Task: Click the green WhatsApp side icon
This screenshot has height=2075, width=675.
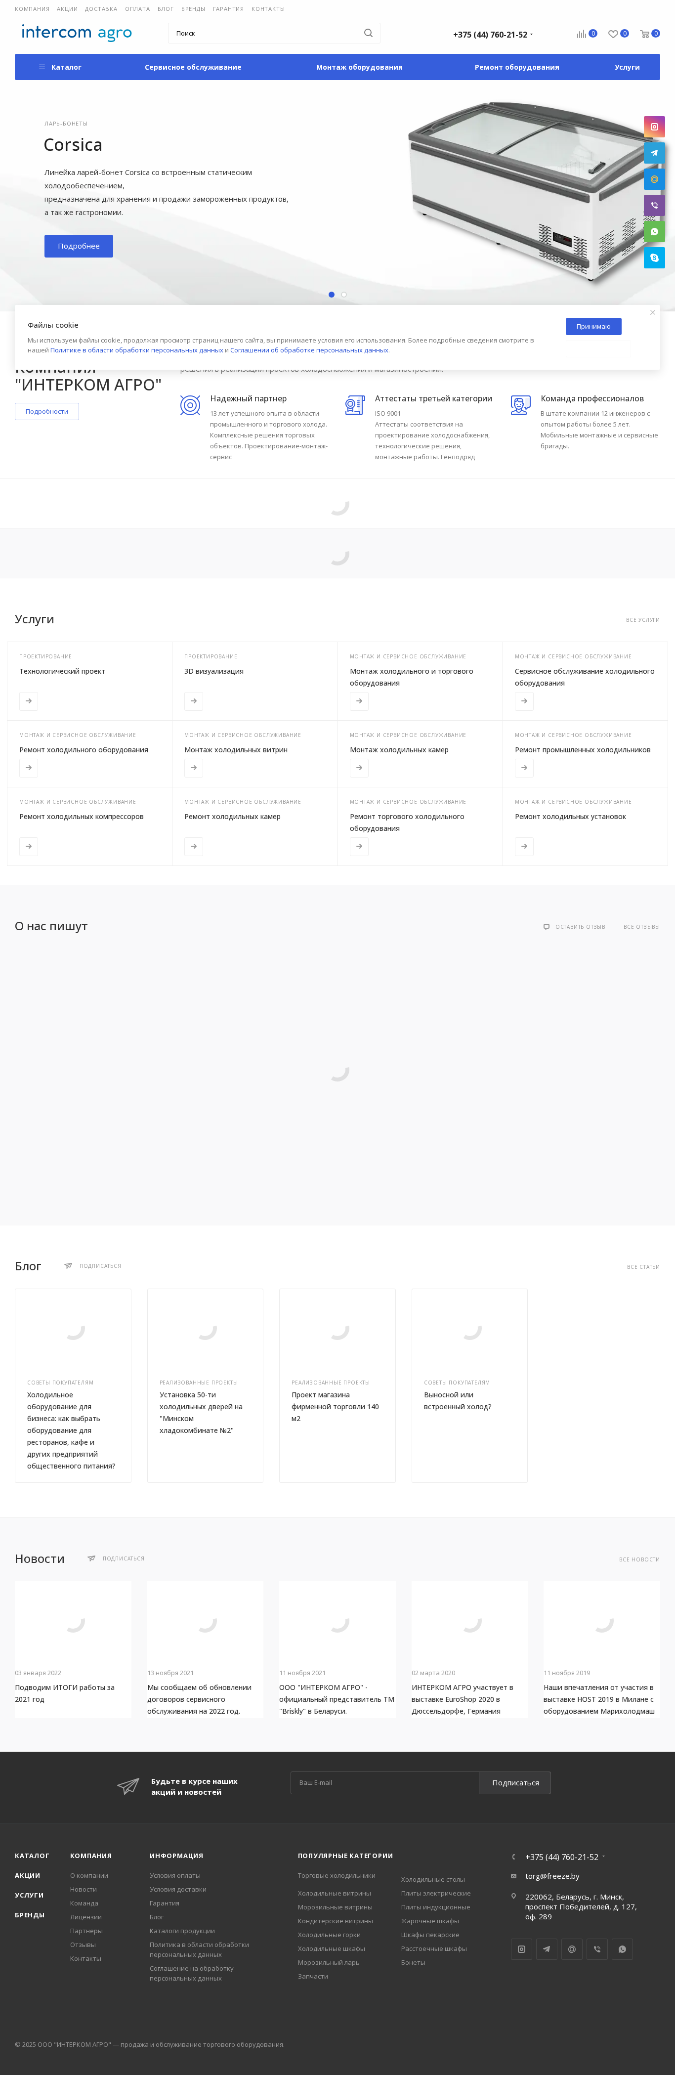Action: pyautogui.click(x=654, y=232)
